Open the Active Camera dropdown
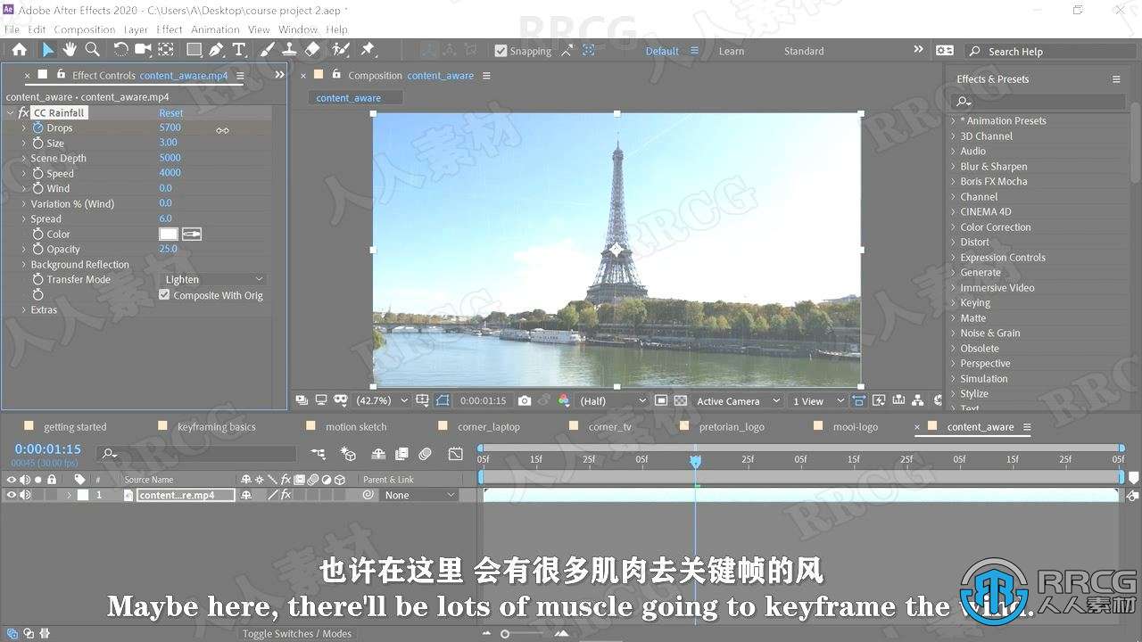The width and height of the screenshot is (1142, 642). (738, 401)
